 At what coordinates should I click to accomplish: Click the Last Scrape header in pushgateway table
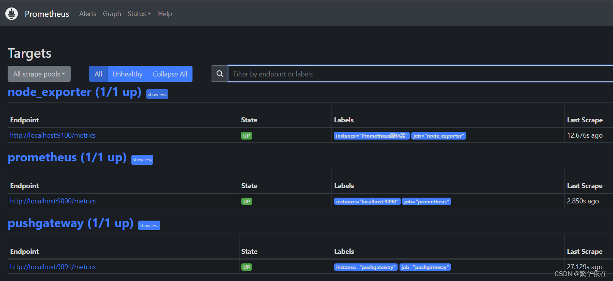[585, 252]
